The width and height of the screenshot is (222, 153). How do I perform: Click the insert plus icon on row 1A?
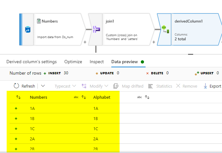tap(16, 108)
